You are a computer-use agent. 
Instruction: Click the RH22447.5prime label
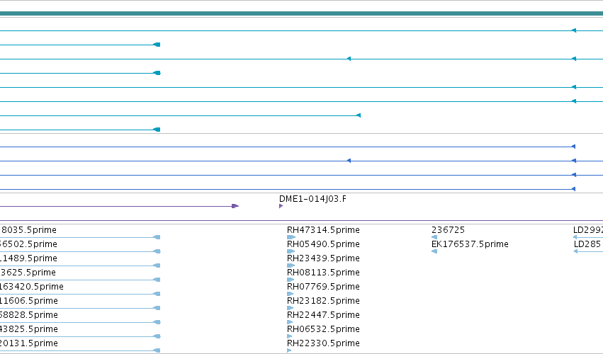click(323, 315)
